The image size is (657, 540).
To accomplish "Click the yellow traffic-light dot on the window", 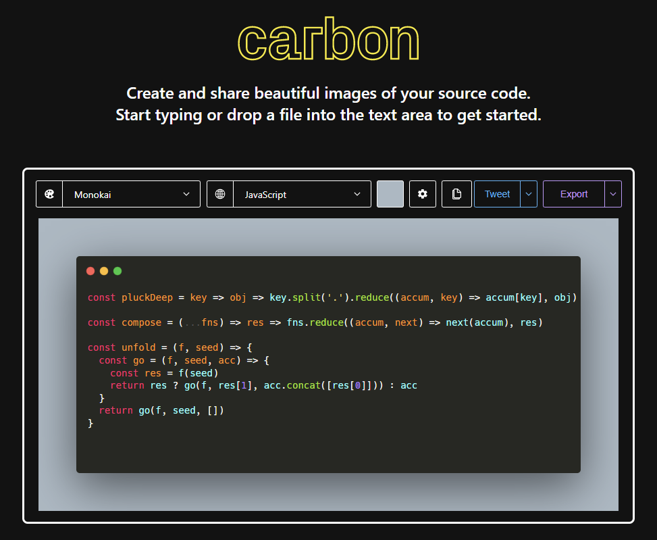I will pos(103,270).
